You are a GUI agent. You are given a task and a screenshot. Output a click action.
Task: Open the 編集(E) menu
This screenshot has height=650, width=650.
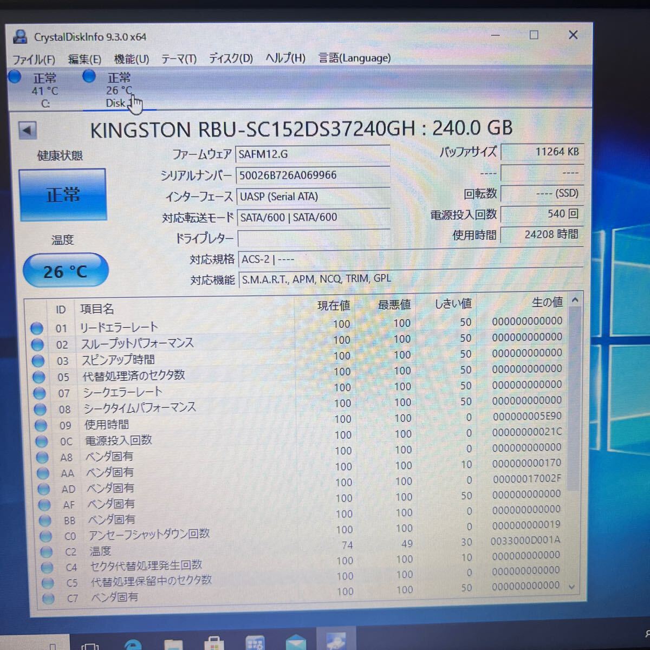pos(84,59)
